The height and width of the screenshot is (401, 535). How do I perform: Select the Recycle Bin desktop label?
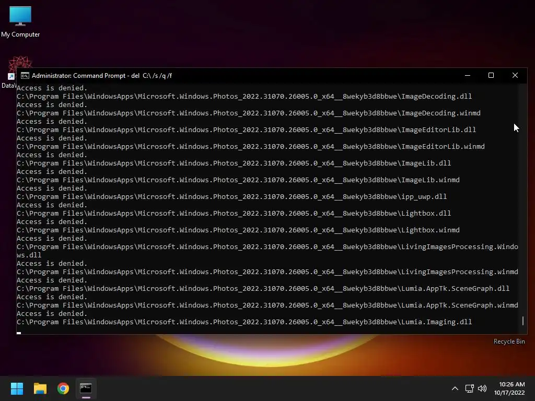(x=509, y=341)
